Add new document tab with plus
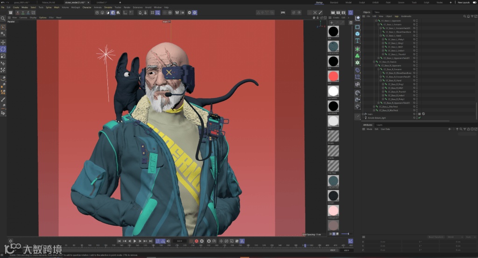Screen dimensions: 478x258 pos(120,2)
